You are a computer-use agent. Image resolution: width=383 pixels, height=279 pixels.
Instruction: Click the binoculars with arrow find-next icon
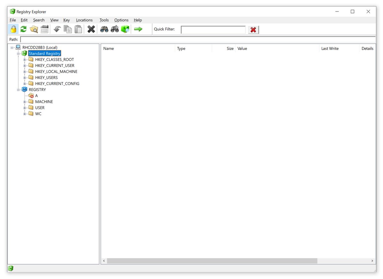(115, 29)
